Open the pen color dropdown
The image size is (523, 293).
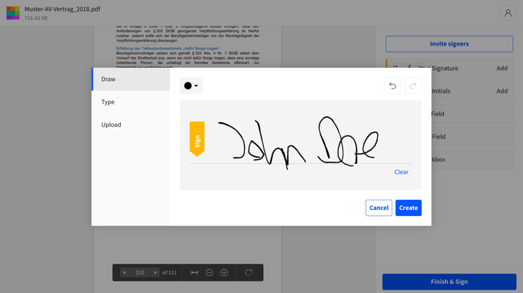point(191,85)
